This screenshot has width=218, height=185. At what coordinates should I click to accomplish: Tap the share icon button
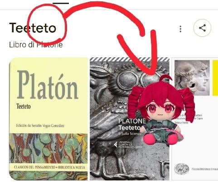pos(202,28)
